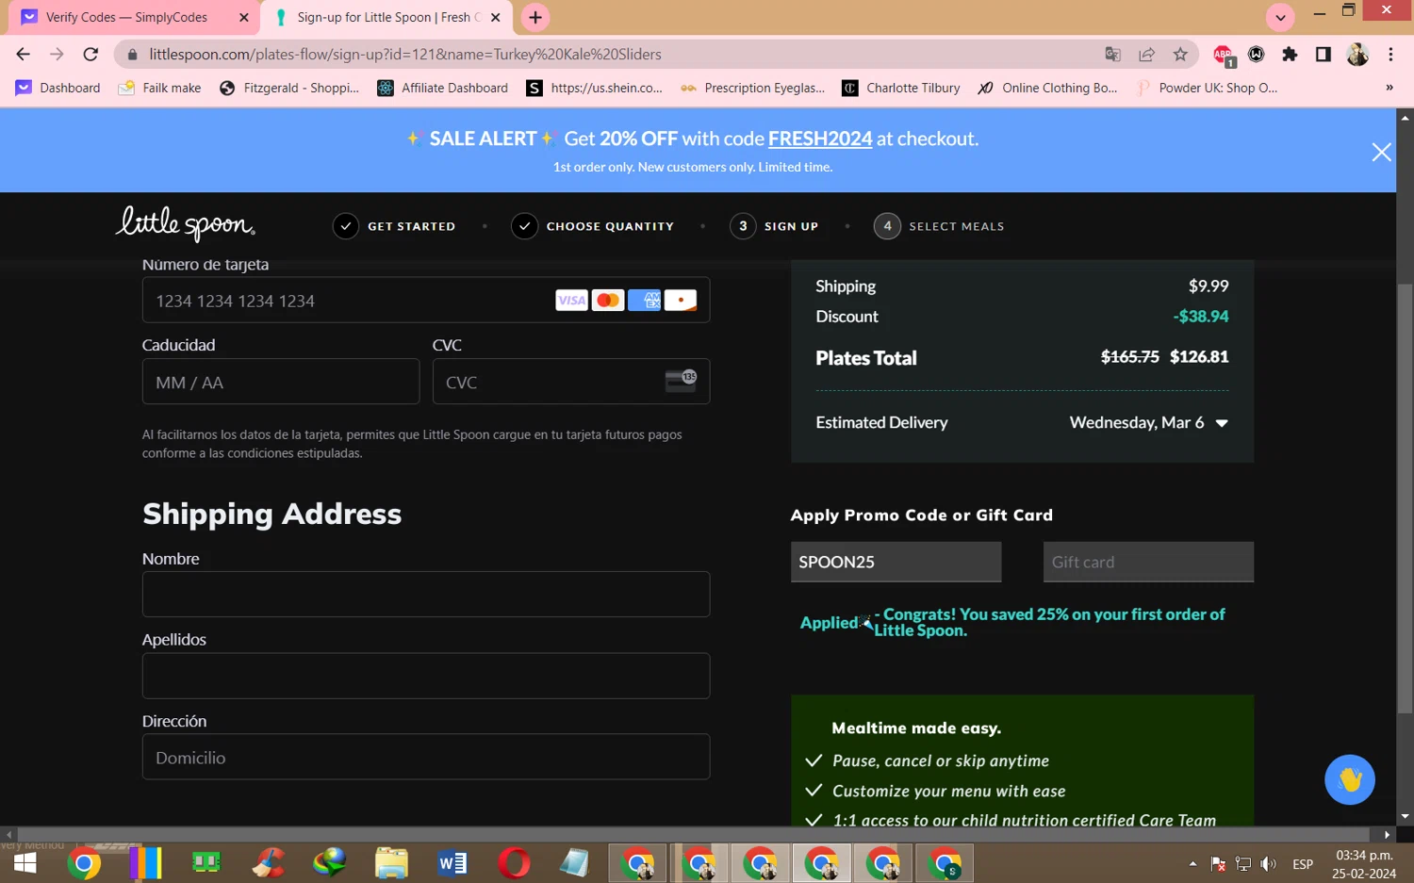Viewport: 1414px width, 883px height.
Task: Click the Caducidad MM / AA field
Action: (281, 382)
